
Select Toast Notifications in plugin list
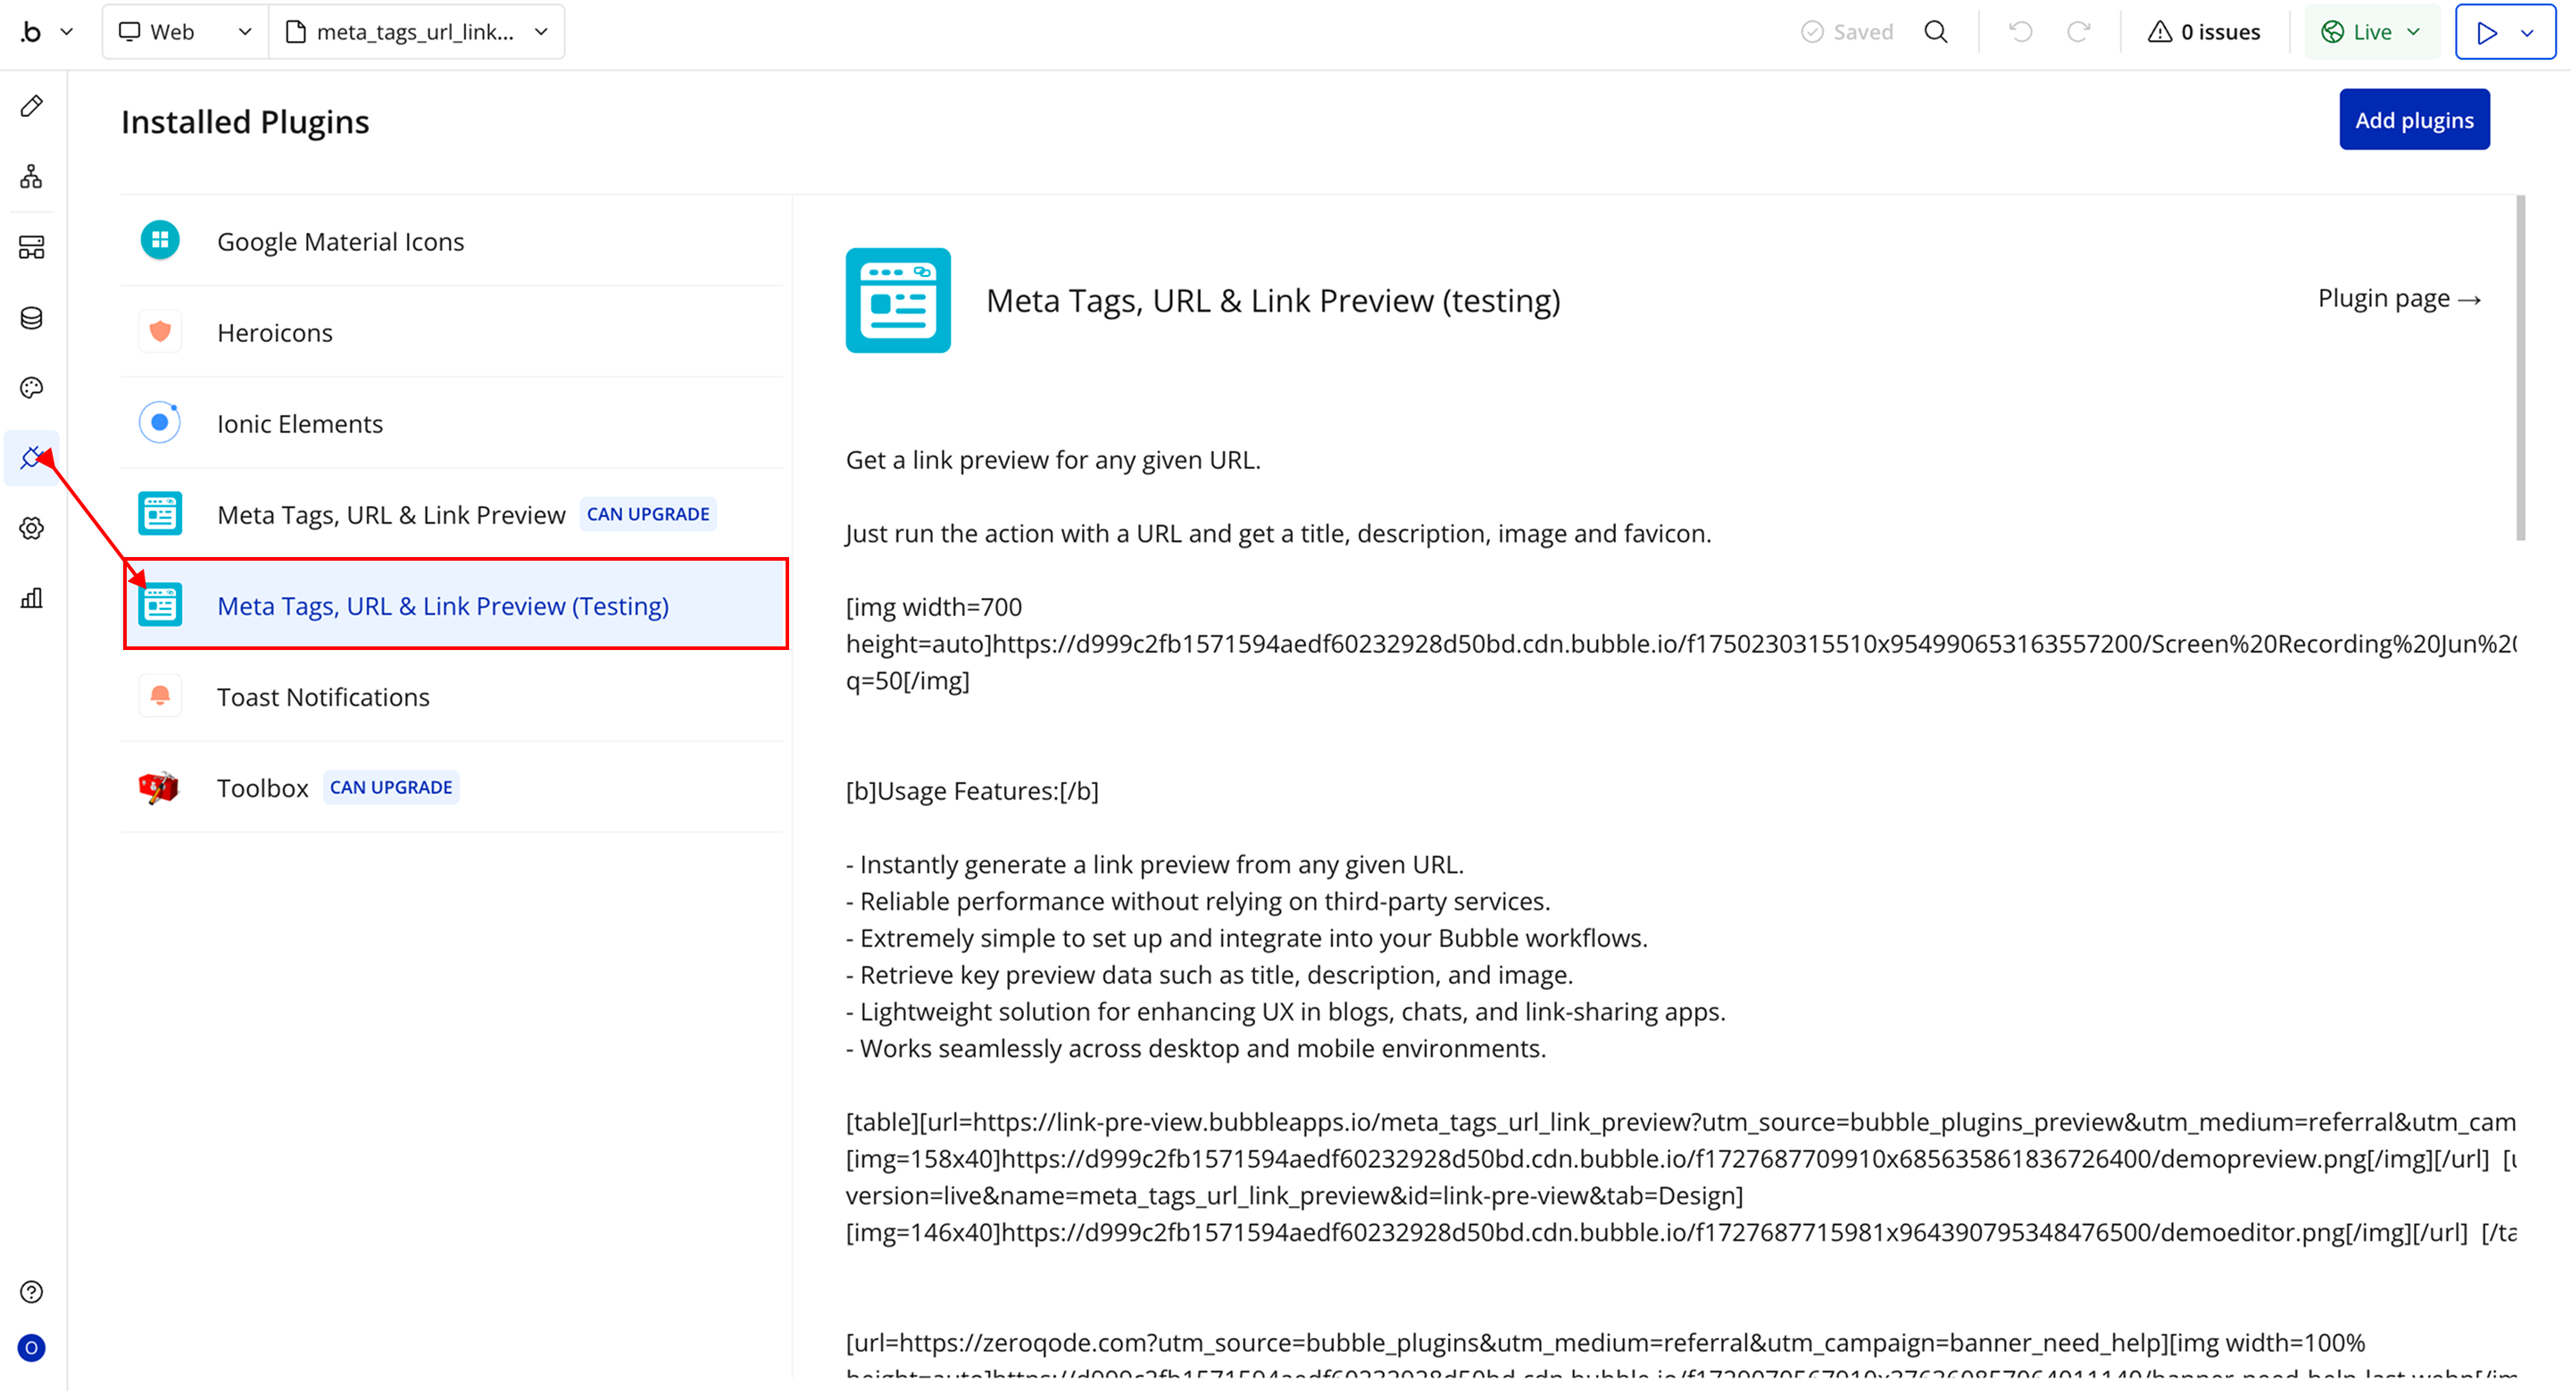pyautogui.click(x=322, y=696)
